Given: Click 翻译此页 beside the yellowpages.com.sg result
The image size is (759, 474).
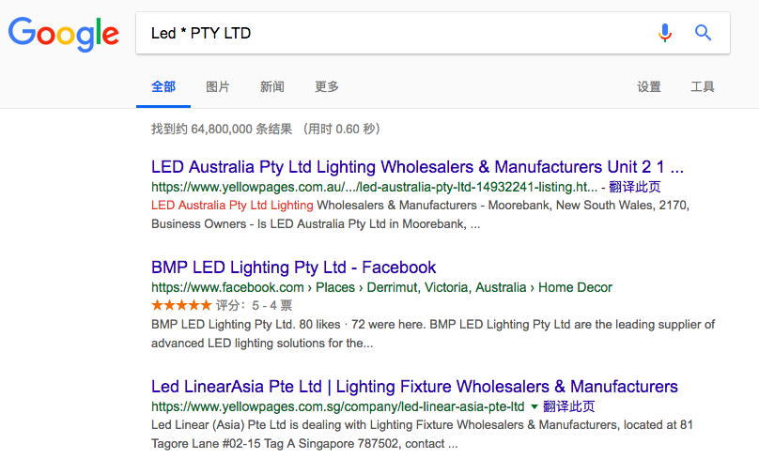Looking at the screenshot, I should coord(568,406).
